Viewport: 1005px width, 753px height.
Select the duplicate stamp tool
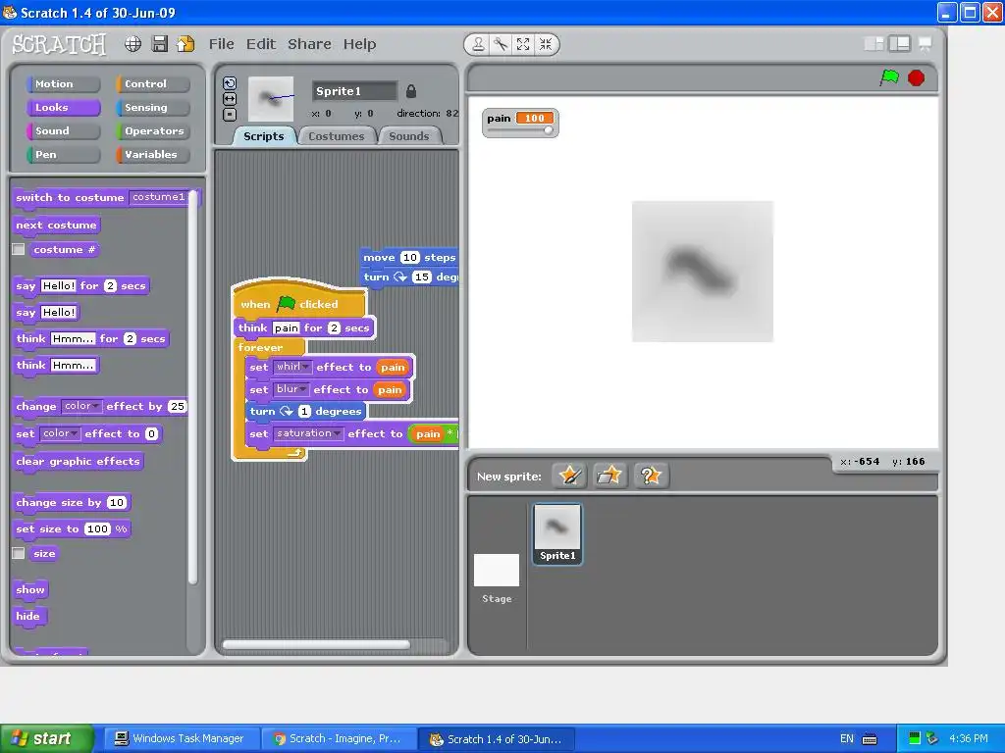(x=478, y=44)
